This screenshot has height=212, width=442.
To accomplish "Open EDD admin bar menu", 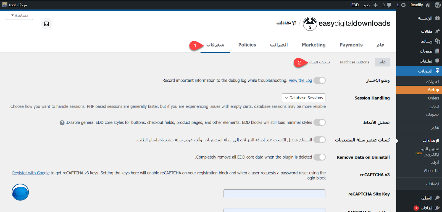I will coord(355,5).
